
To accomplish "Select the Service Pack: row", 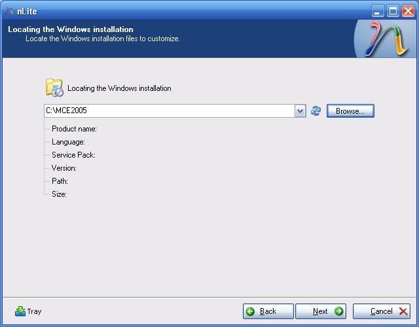I will [73, 155].
